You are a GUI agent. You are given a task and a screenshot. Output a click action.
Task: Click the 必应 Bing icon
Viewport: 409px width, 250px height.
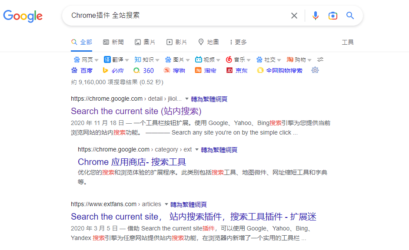(x=105, y=70)
